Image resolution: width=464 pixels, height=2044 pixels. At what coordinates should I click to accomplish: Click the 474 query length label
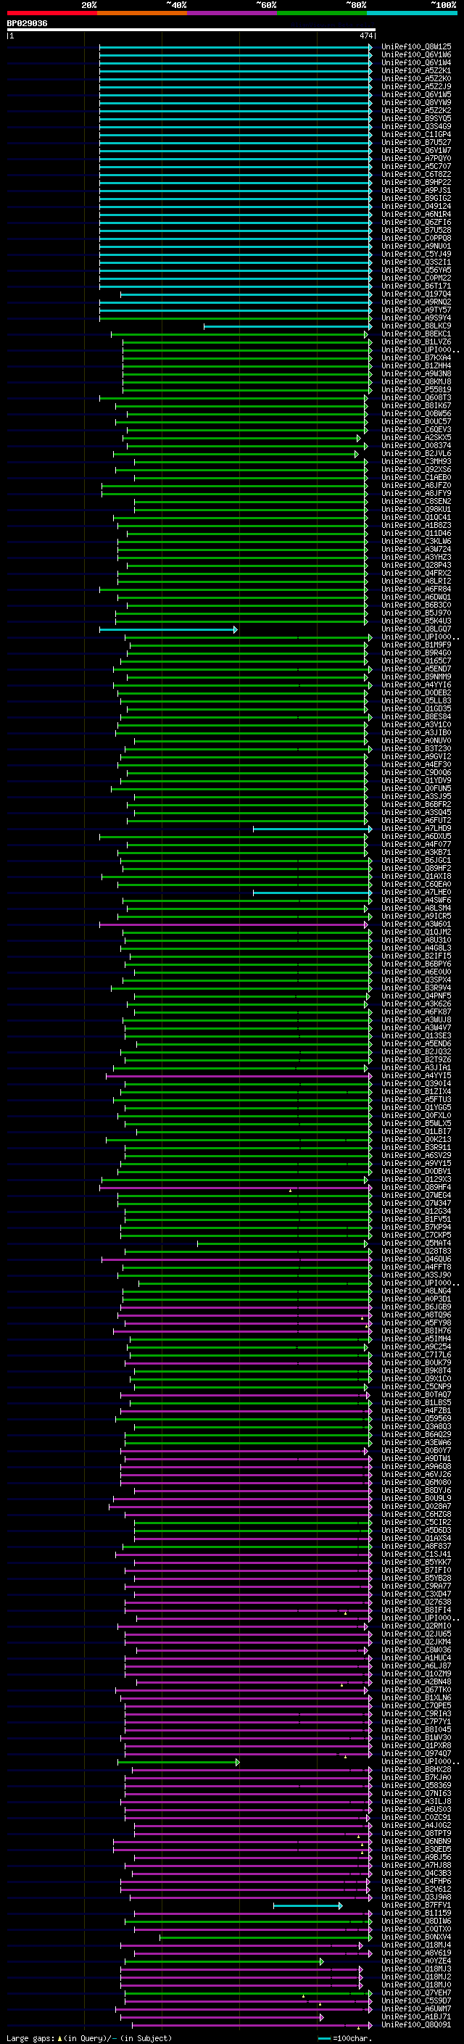(365, 36)
